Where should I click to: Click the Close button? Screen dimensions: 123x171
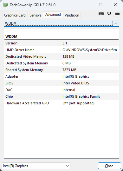[x=109, y=166]
